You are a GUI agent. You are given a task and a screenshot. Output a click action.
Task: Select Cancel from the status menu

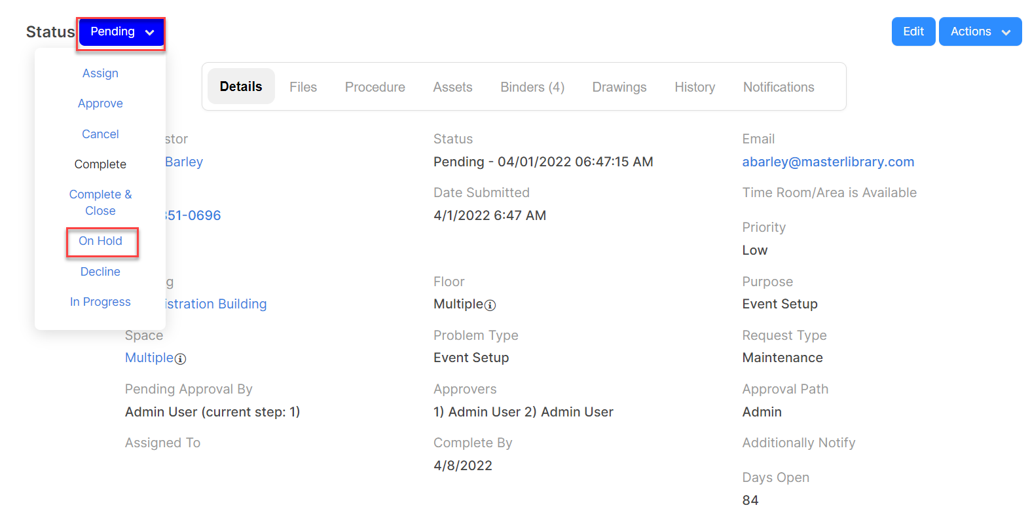tap(100, 134)
